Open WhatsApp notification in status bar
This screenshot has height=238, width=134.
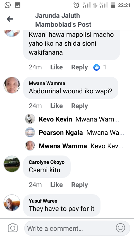tap(8, 5)
